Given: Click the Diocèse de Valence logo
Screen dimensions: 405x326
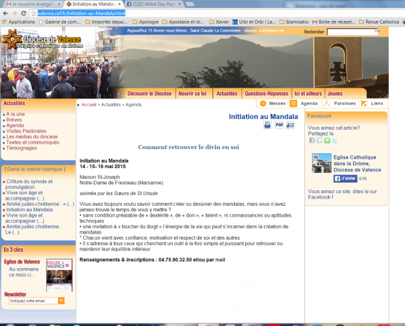Looking at the screenshot, I should [42, 40].
